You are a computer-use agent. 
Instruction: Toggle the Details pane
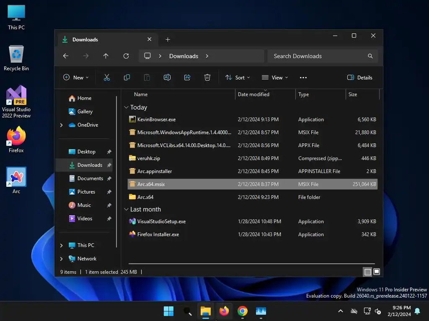point(360,77)
